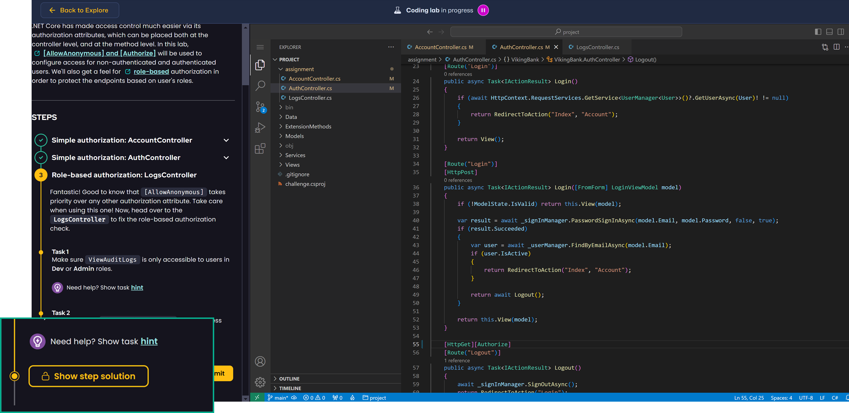Open the Accounts icon in activity bar
This screenshot has width=849, height=413.
coord(260,362)
